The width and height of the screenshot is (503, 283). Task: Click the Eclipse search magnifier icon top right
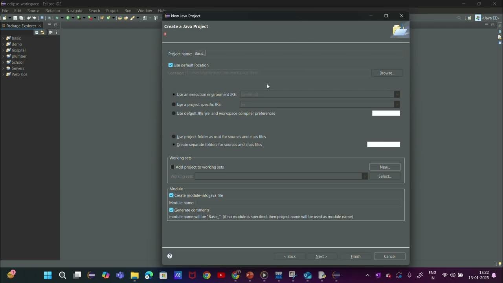tap(459, 18)
